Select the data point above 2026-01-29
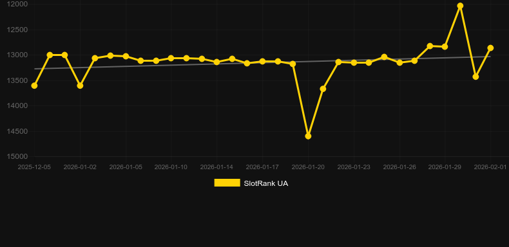 click(445, 47)
